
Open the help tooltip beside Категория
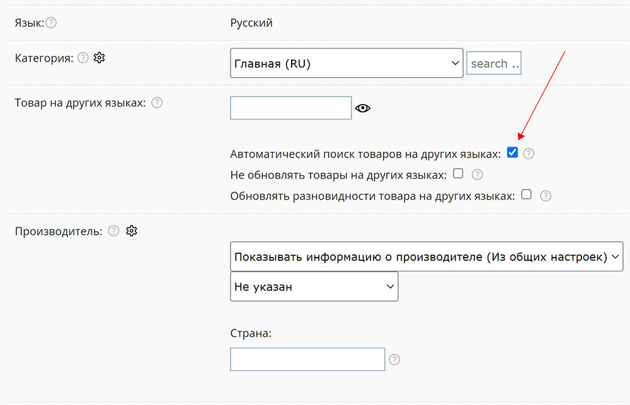[x=83, y=58]
